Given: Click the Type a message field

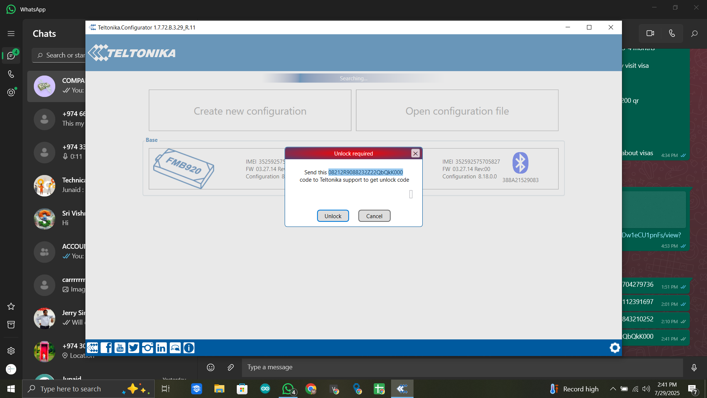Looking at the screenshot, I should 462,367.
